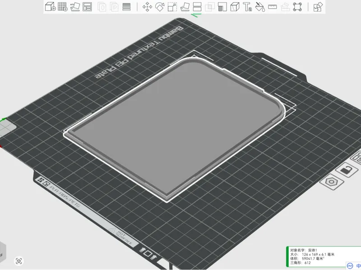Click the triangles count 612 text
Viewport: 361px width, 270px height.
pyautogui.click(x=307, y=263)
